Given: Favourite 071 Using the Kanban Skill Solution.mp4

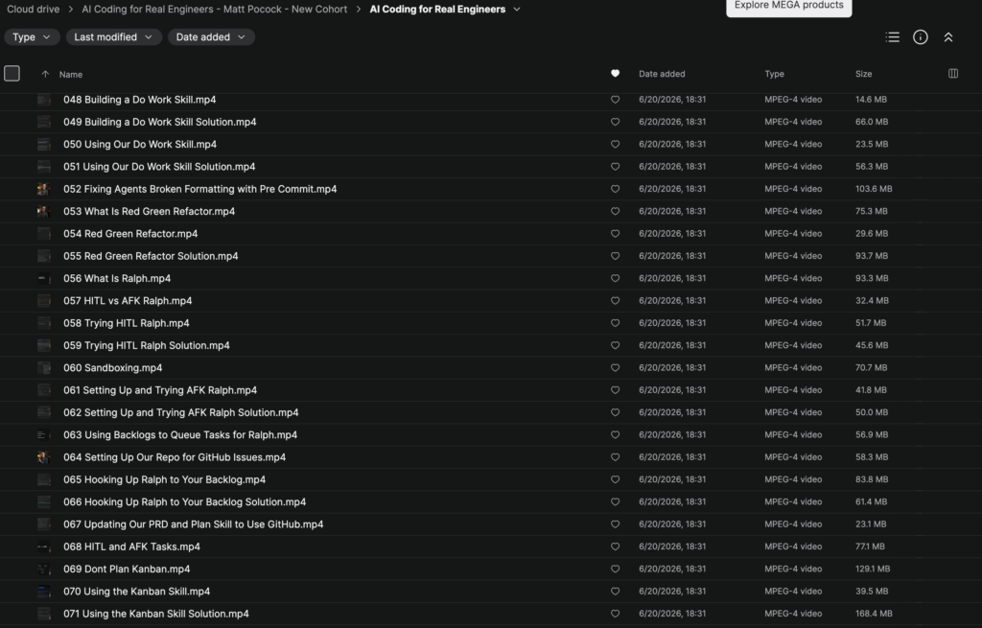Looking at the screenshot, I should 615,614.
